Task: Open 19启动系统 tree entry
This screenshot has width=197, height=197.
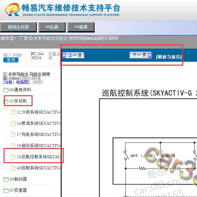Action: (38, 146)
